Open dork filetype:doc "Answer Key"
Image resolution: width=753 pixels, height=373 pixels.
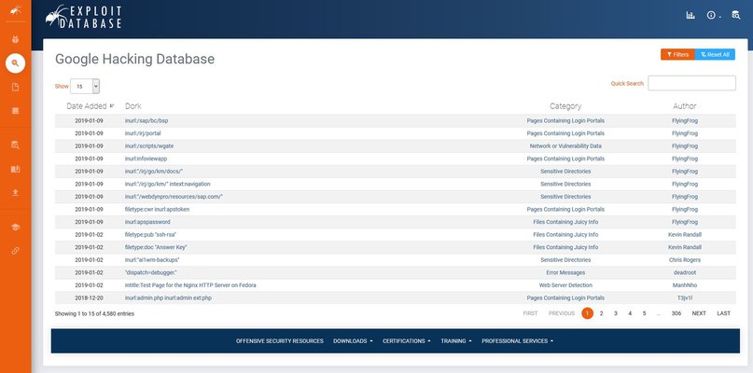[x=156, y=247]
